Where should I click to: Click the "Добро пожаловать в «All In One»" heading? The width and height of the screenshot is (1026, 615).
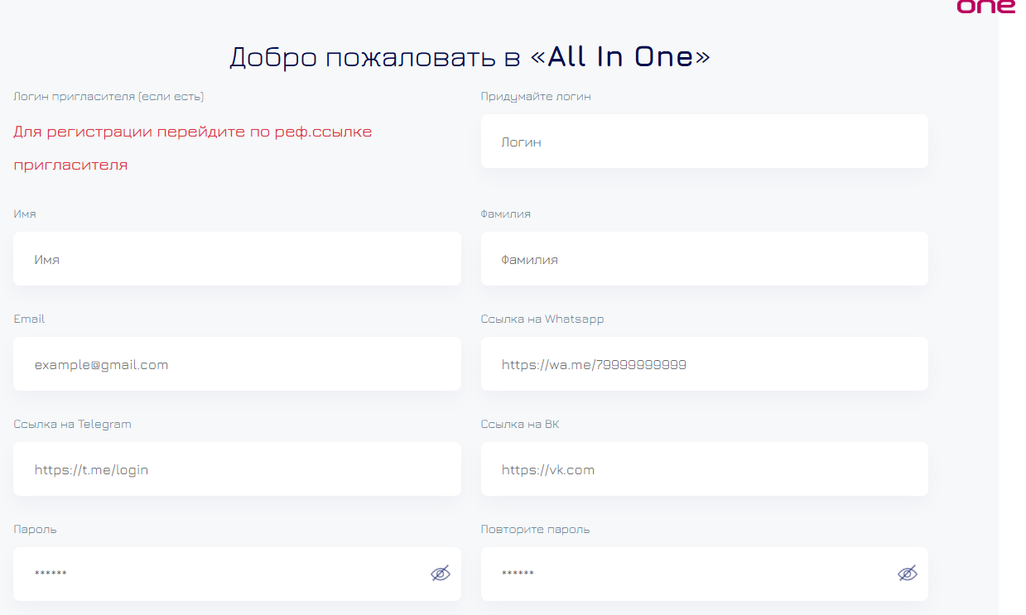[x=470, y=57]
